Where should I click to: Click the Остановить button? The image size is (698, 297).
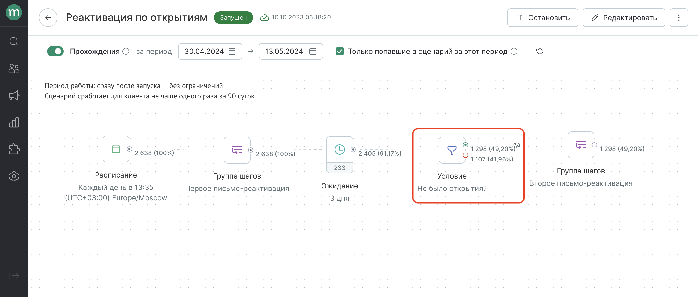(543, 18)
